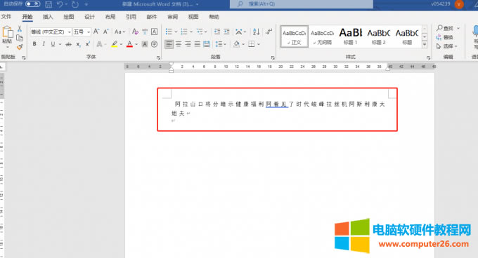The width and height of the screenshot is (478, 258).
Task: Toggle italic formatting
Action: (44, 44)
